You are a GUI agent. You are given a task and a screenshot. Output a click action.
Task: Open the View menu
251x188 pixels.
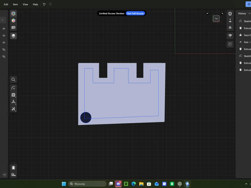[25, 5]
